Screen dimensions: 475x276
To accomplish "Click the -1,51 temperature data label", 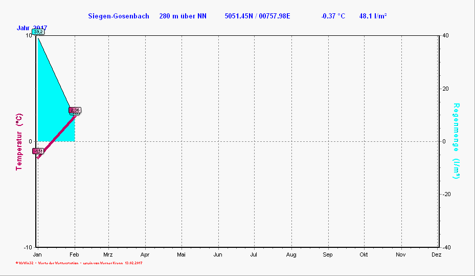I will (38, 151).
